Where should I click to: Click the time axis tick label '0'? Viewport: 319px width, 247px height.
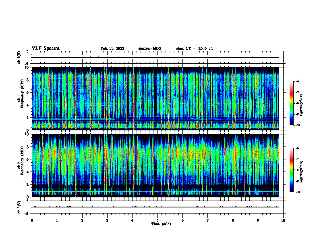tap(32, 220)
